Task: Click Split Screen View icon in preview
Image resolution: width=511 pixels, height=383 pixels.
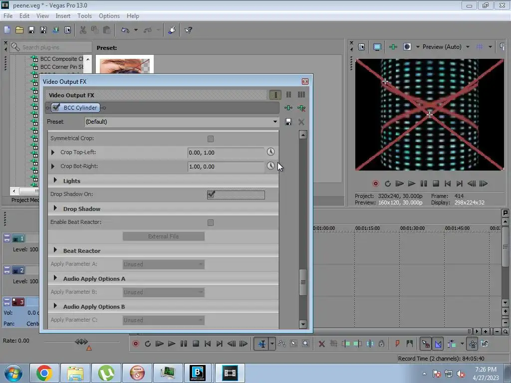Action: (x=407, y=47)
